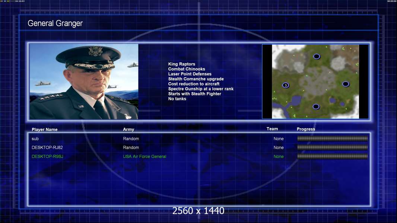Click the Laser Point Defenses line
397x223 pixels.
click(x=190, y=74)
